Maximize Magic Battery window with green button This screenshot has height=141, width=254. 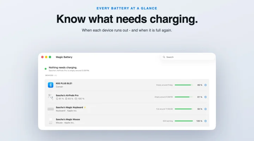tap(50, 57)
